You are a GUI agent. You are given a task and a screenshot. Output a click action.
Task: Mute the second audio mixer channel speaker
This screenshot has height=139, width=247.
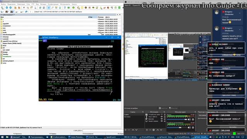coord(189,127)
